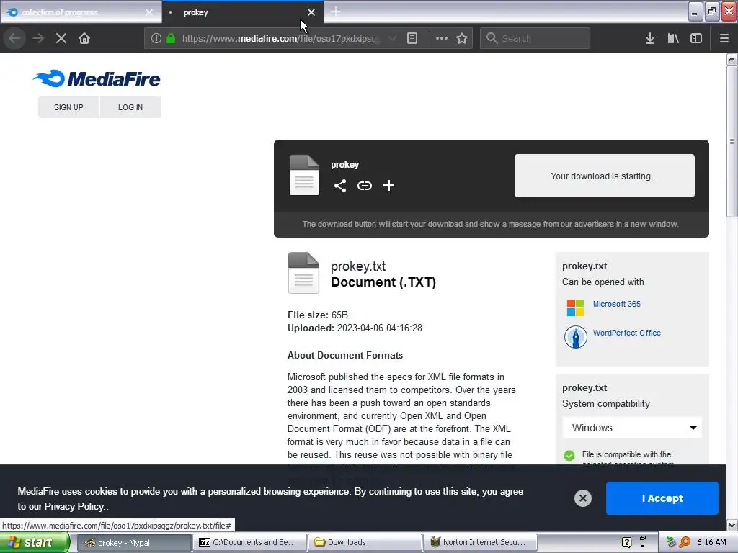Click the network computers tray icon
Viewport: 738px width, 553px height.
point(671,543)
